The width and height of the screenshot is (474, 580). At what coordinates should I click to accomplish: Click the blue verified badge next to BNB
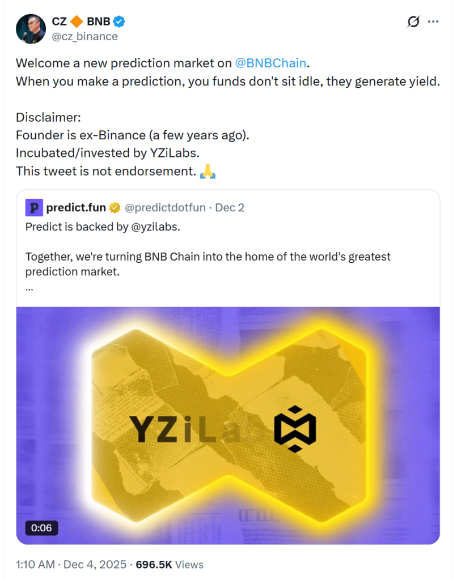coord(119,22)
